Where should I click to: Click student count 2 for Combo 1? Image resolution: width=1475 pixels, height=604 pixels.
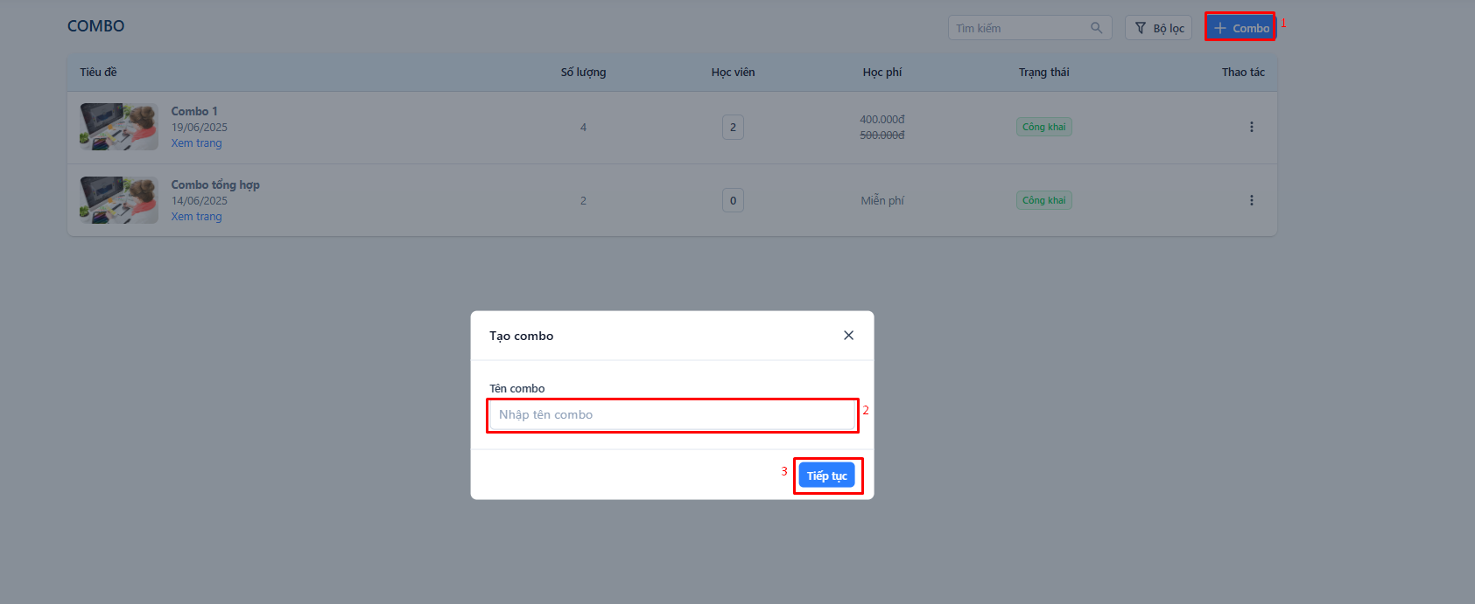[734, 127]
